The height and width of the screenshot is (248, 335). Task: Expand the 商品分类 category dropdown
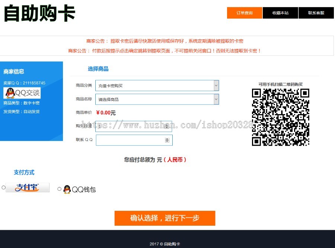[157, 86]
